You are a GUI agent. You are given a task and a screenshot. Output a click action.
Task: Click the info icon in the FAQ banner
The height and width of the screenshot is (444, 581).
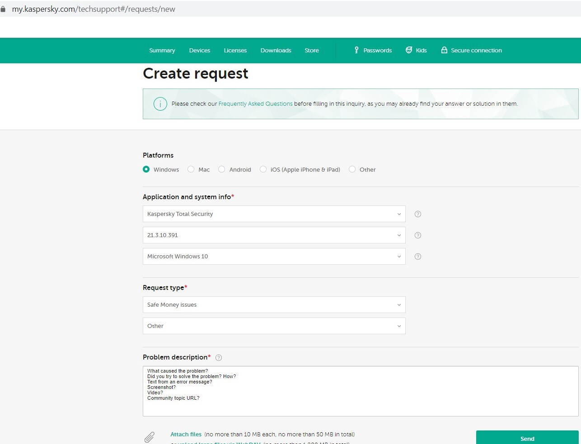tap(160, 104)
